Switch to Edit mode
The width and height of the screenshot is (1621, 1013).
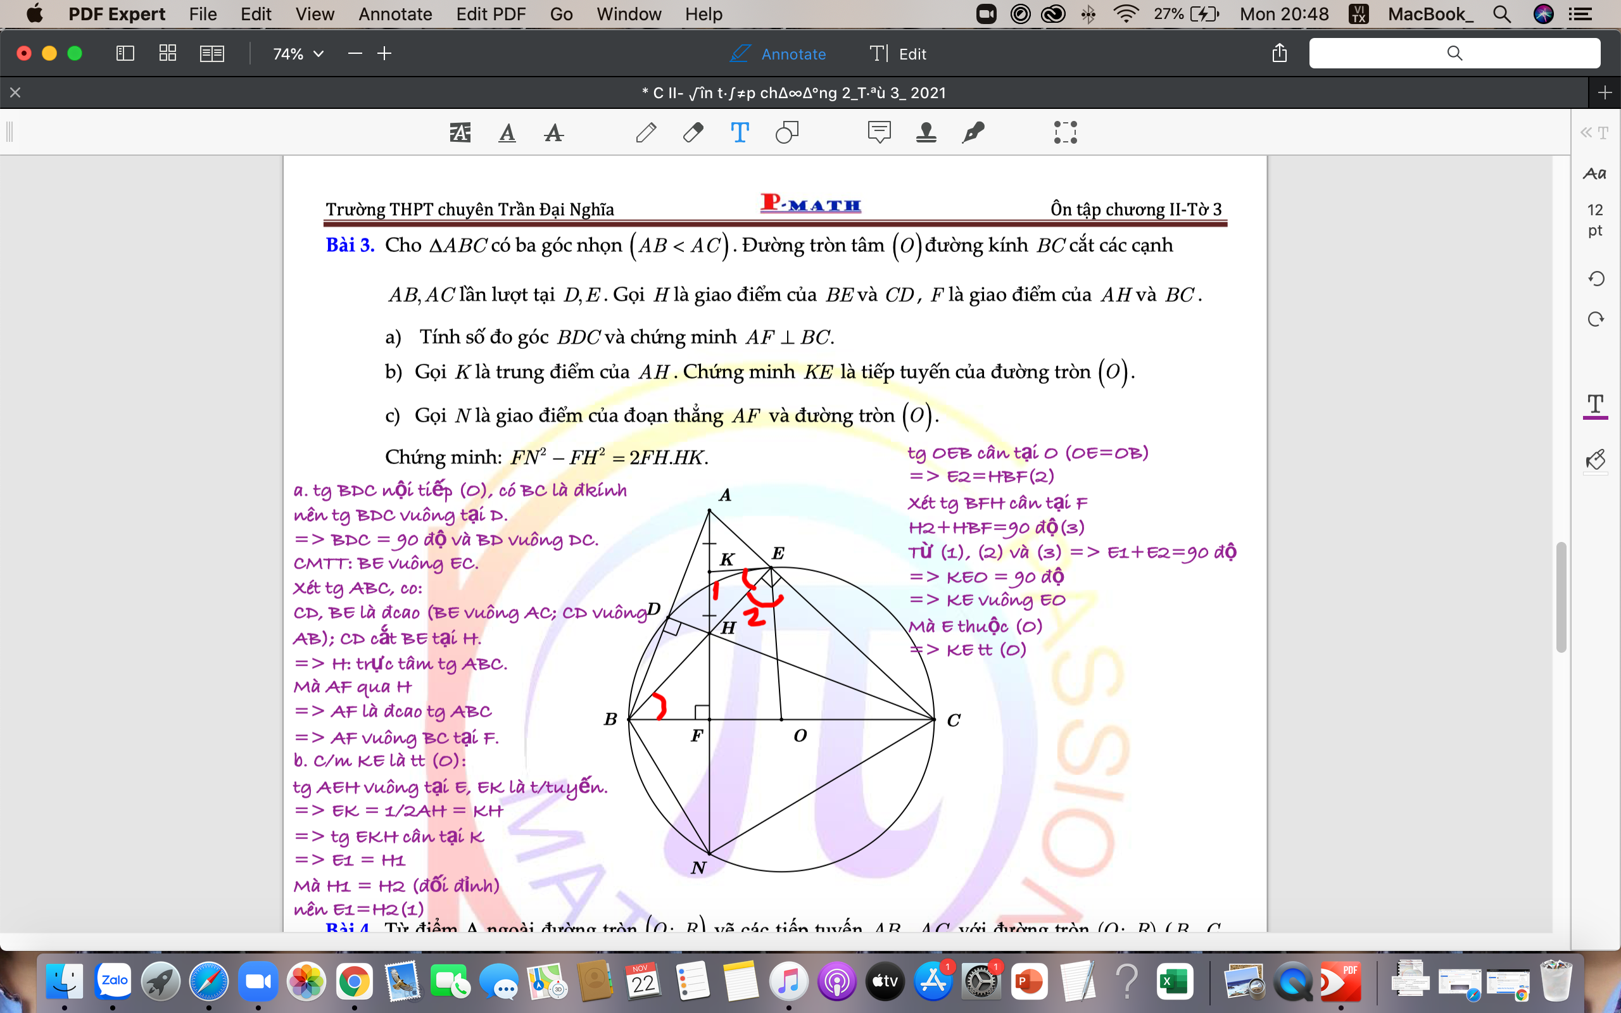click(899, 54)
